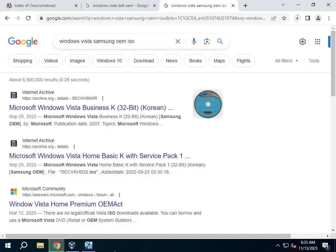
Task: Open File Explorer from taskbar
Action: pos(40,245)
